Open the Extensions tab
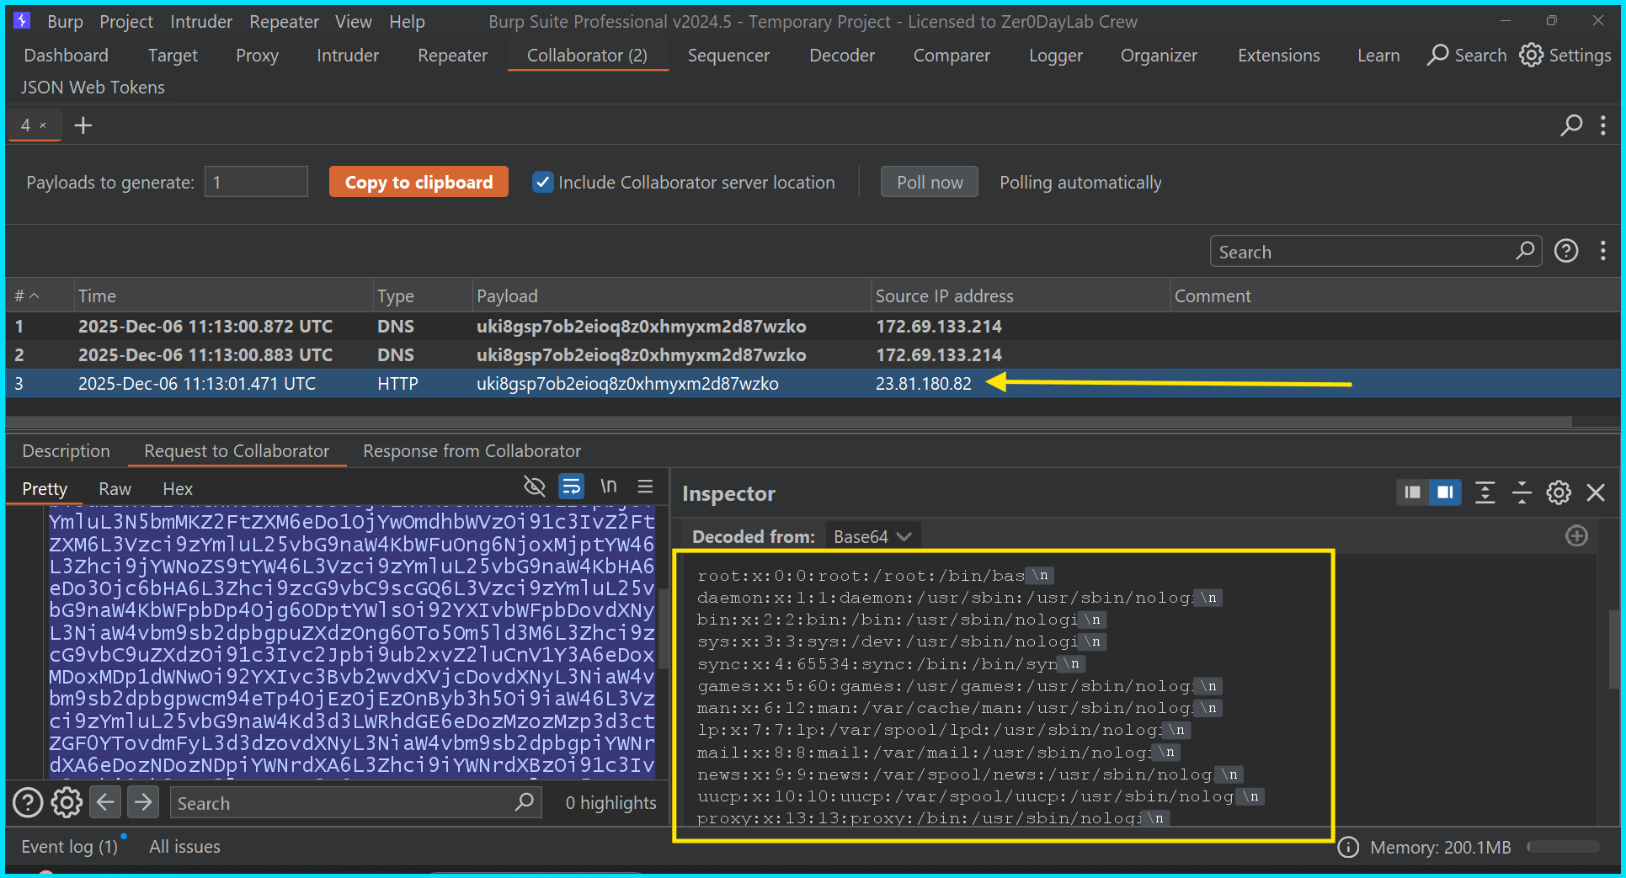The height and width of the screenshot is (878, 1626). [1279, 56]
